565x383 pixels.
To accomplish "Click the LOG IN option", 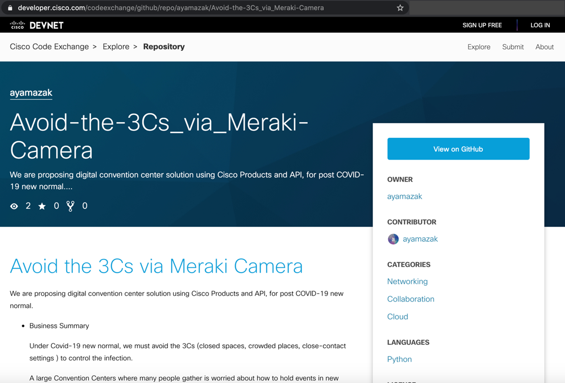I will click(x=540, y=25).
